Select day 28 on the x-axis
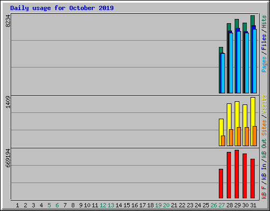Viewport: 270px width, 211px height. (x=229, y=205)
